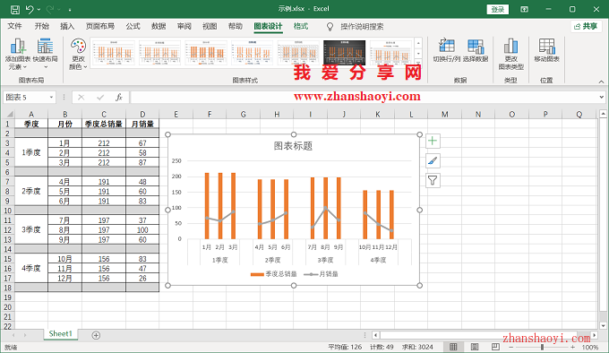Screen dimensions: 609x353
Task: Open the undo history dropdown arrow
Action: pos(39,9)
